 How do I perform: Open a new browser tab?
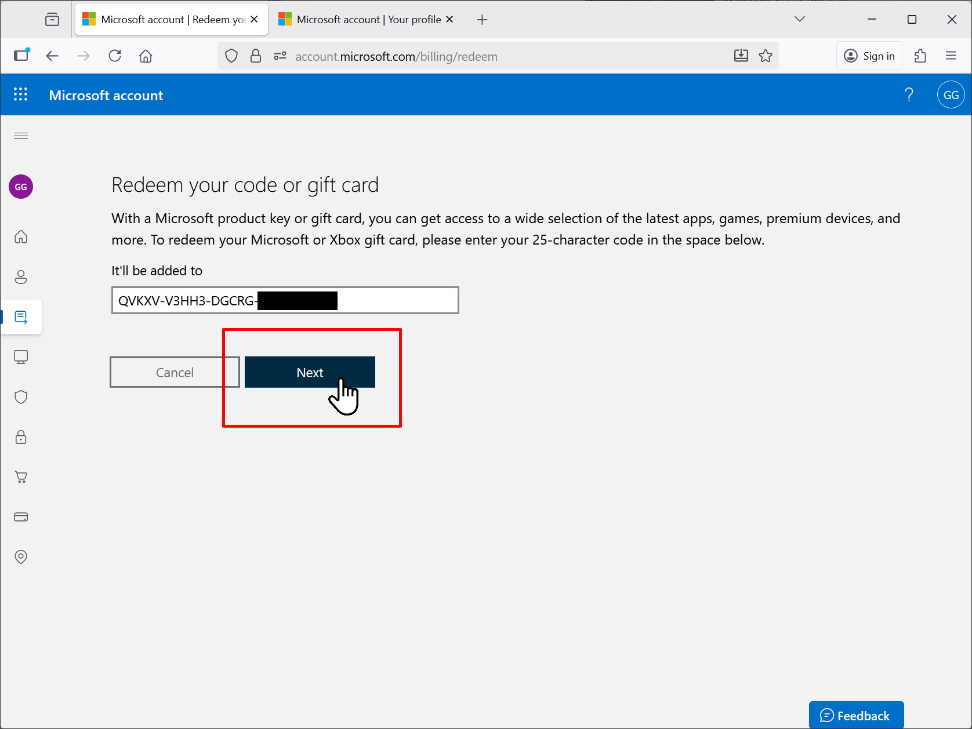(x=482, y=20)
